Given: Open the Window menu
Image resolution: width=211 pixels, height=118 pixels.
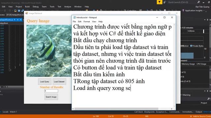Looking at the screenshot, I should tap(78, 7).
